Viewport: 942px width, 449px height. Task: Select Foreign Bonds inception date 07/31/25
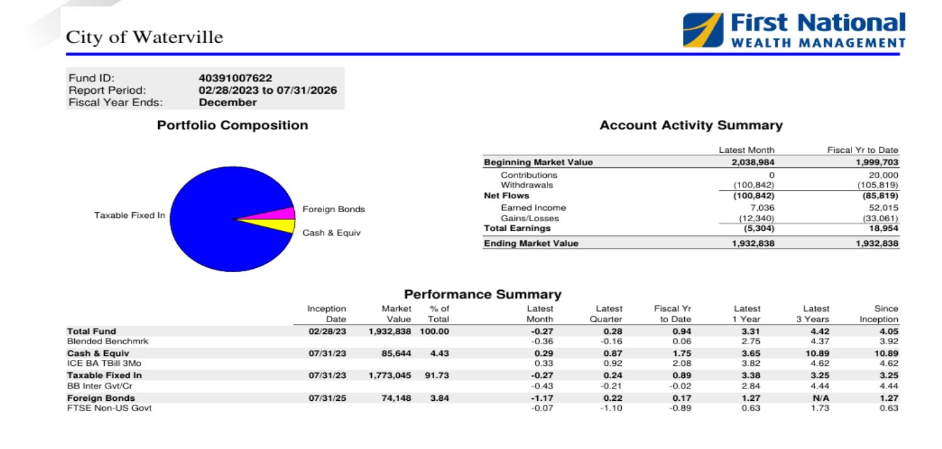[x=327, y=398]
